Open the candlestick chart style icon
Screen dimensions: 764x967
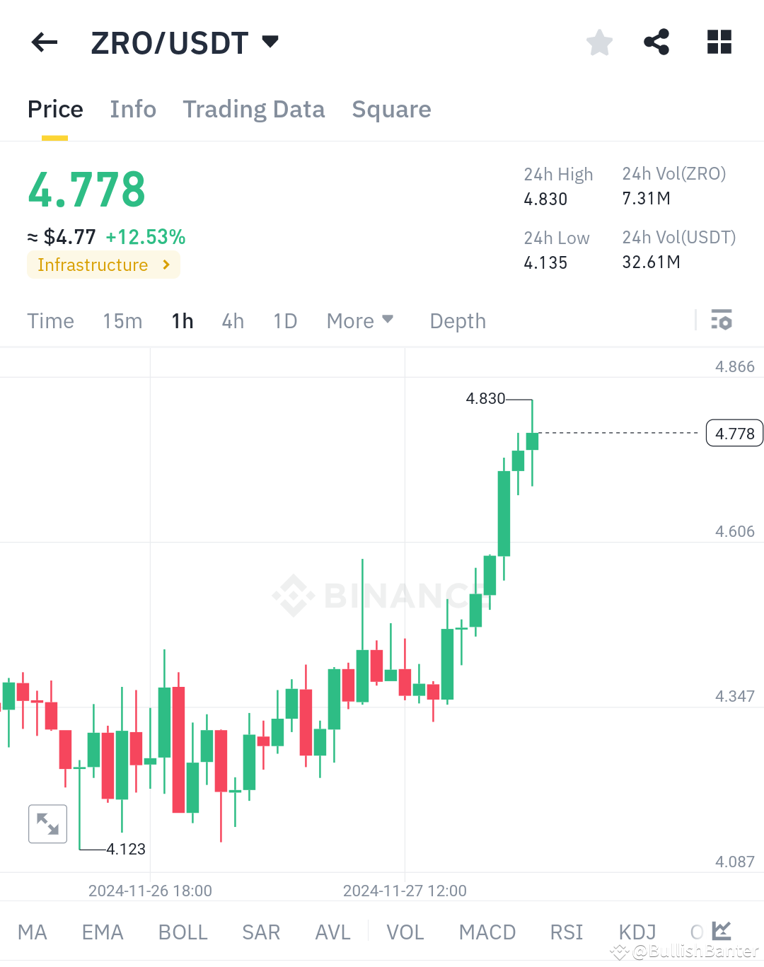(722, 931)
